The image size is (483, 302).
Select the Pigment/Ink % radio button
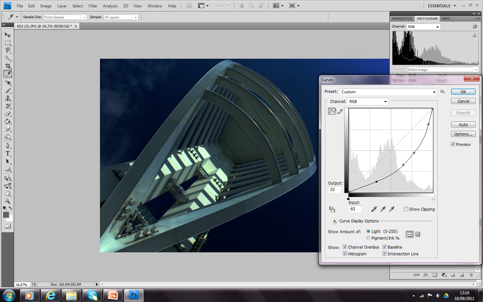[368, 238]
